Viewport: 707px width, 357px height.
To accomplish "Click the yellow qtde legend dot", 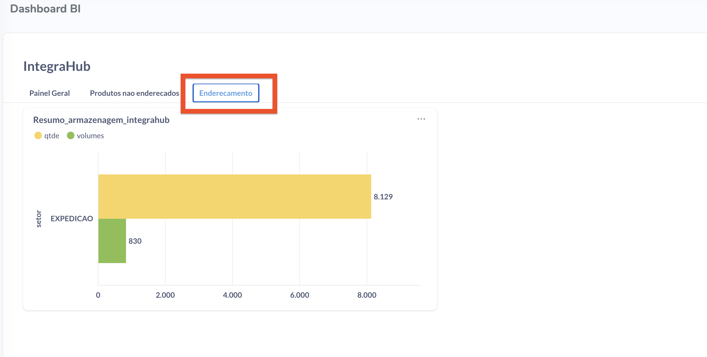I will point(38,135).
